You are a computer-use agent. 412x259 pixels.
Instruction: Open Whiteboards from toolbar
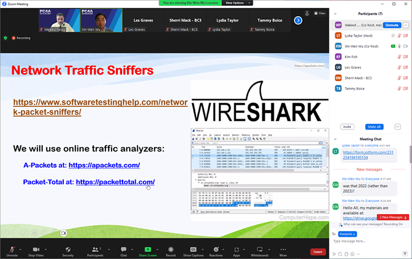pyautogui.click(x=260, y=251)
